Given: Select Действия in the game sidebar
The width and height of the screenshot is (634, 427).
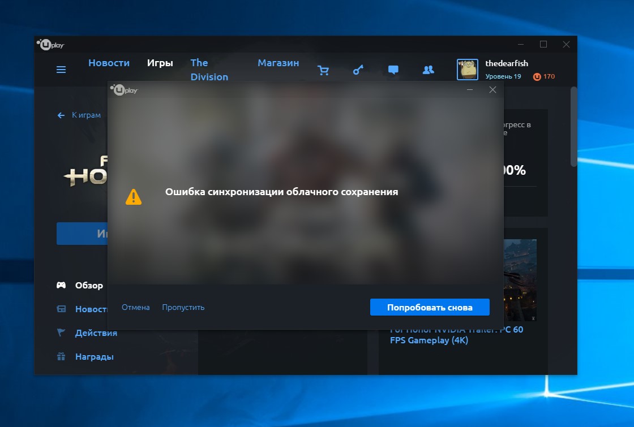Looking at the screenshot, I should tap(96, 333).
